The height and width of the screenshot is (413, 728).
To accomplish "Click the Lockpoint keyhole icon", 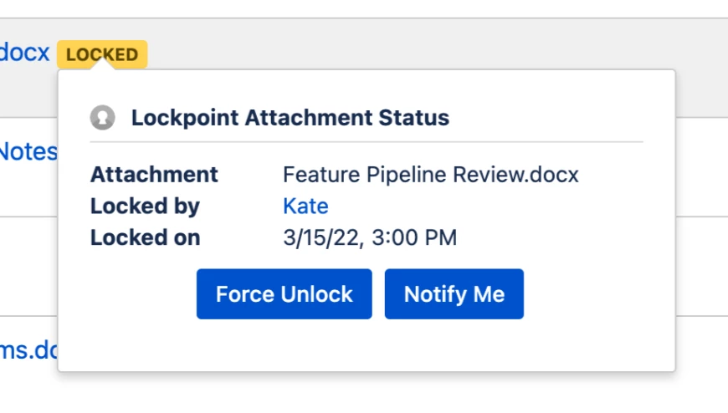I will point(103,117).
